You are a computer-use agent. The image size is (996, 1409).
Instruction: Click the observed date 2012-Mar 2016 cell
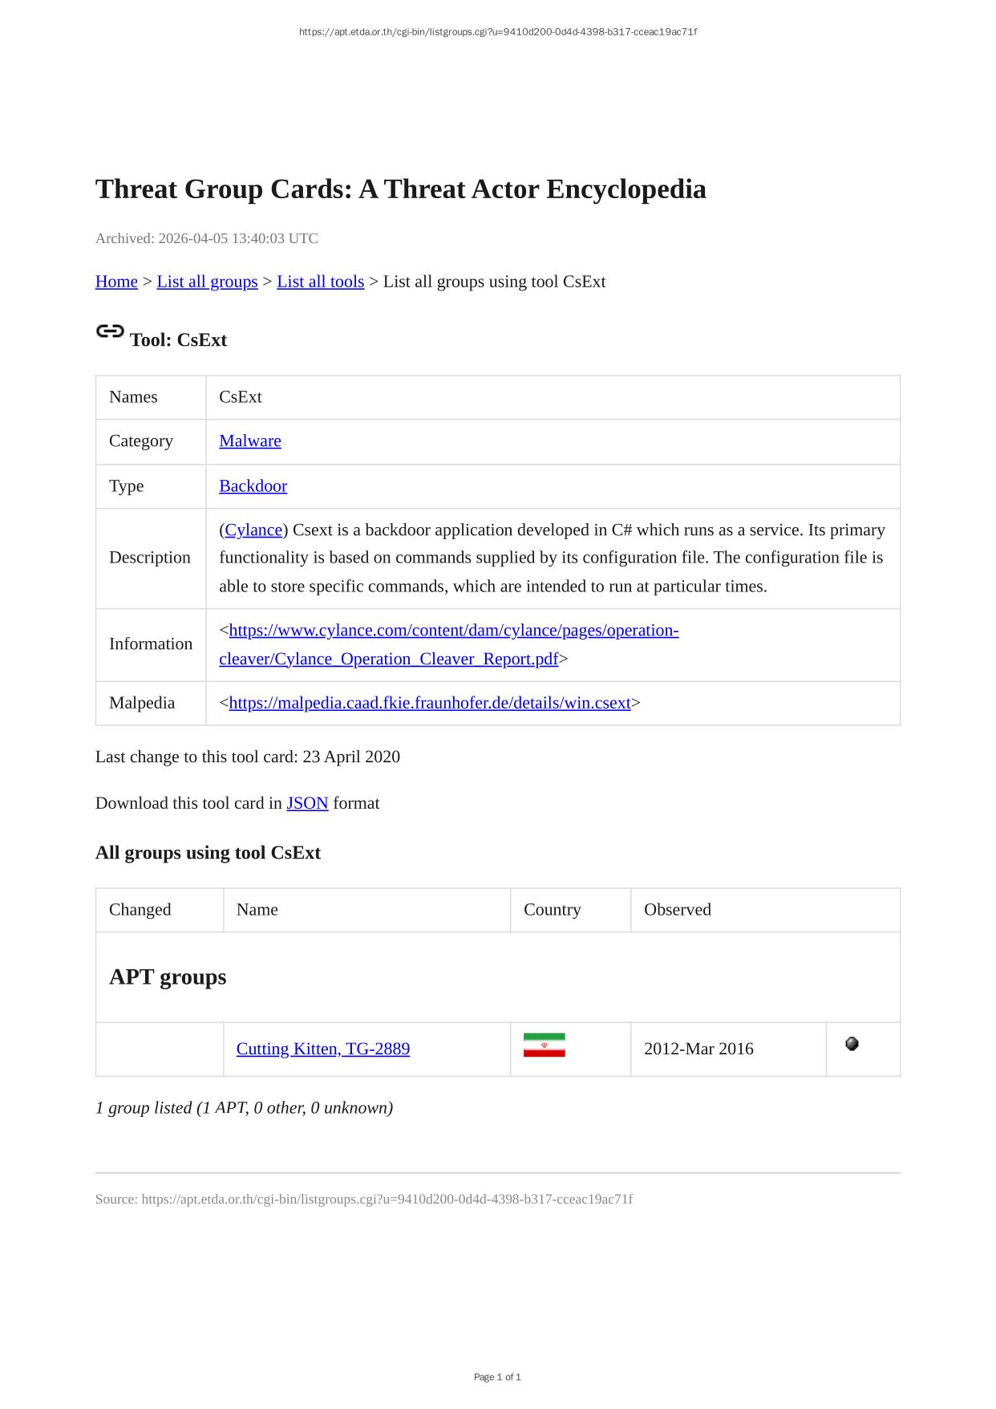pyautogui.click(x=698, y=1049)
